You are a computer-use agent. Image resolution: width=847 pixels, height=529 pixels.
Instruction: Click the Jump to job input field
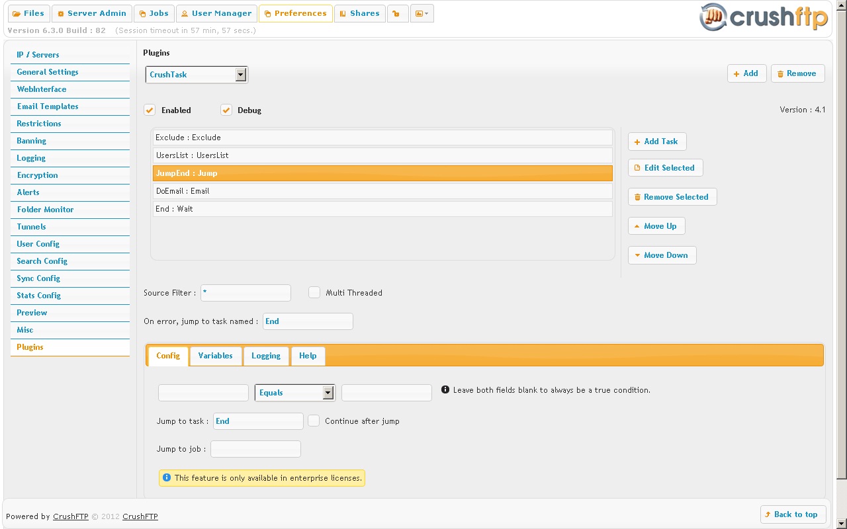point(255,449)
